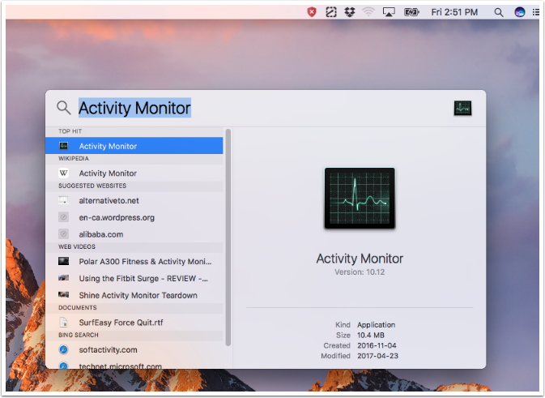Open Notification Center list icon

(536, 12)
